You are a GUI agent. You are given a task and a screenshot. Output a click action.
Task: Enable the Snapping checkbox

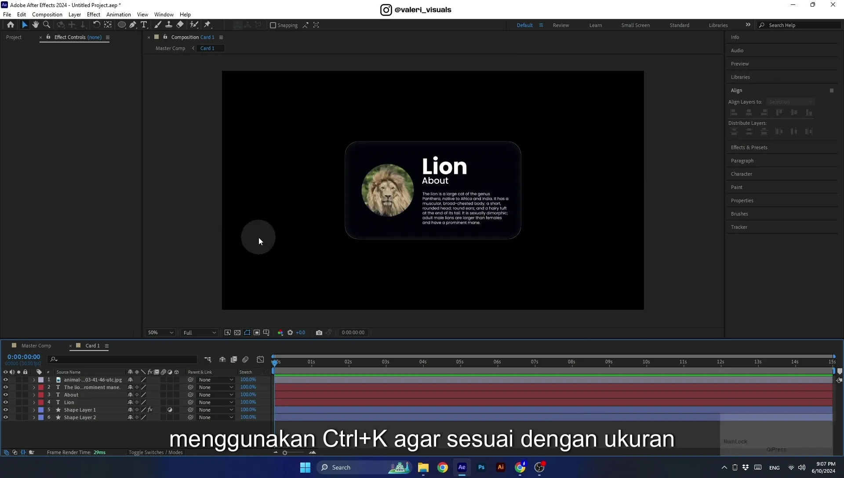(273, 25)
